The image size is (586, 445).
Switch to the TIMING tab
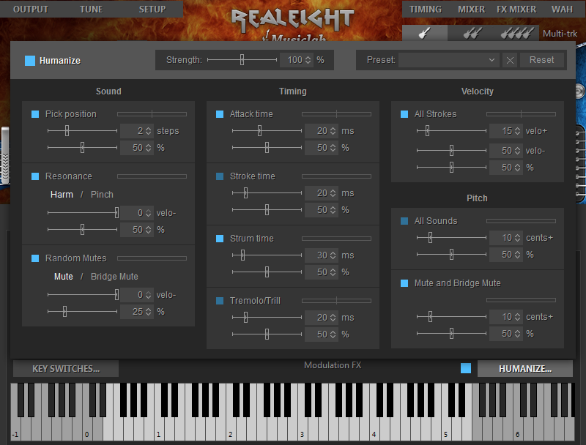[x=426, y=10]
